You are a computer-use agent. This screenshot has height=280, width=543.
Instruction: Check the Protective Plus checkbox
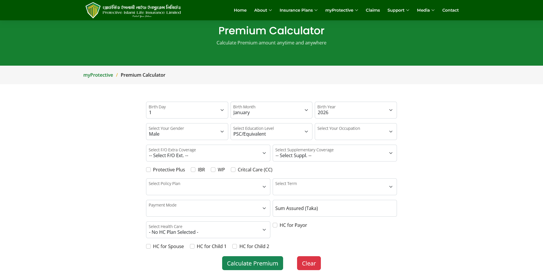coord(148,170)
